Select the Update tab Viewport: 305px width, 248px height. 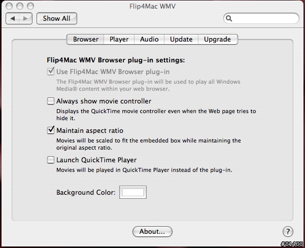coord(181,39)
